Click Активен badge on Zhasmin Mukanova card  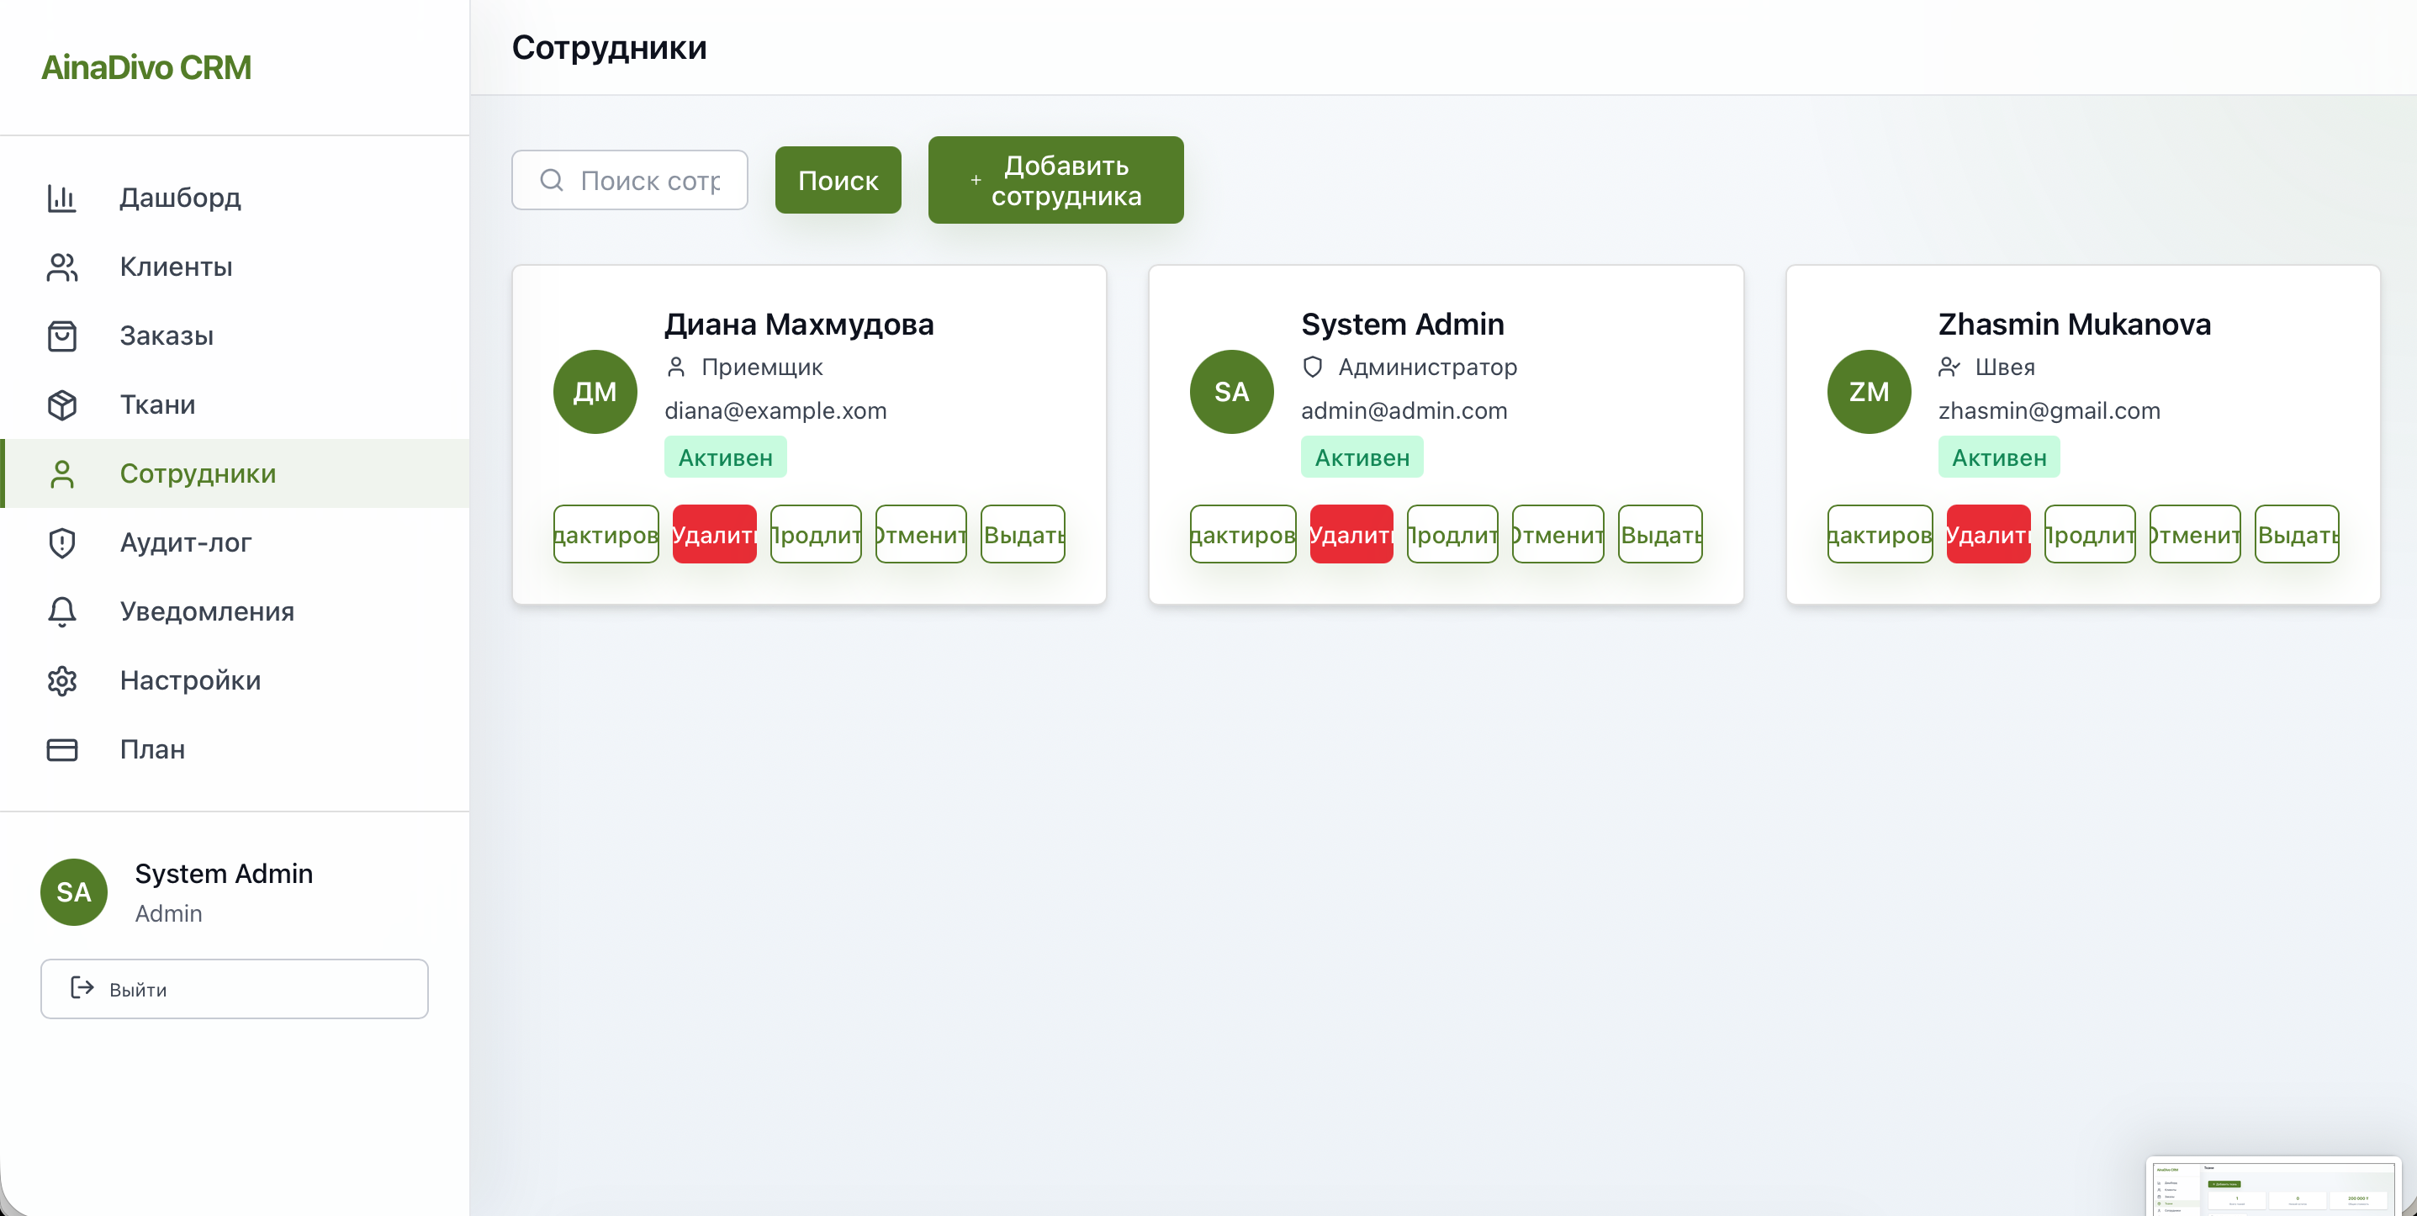1998,457
